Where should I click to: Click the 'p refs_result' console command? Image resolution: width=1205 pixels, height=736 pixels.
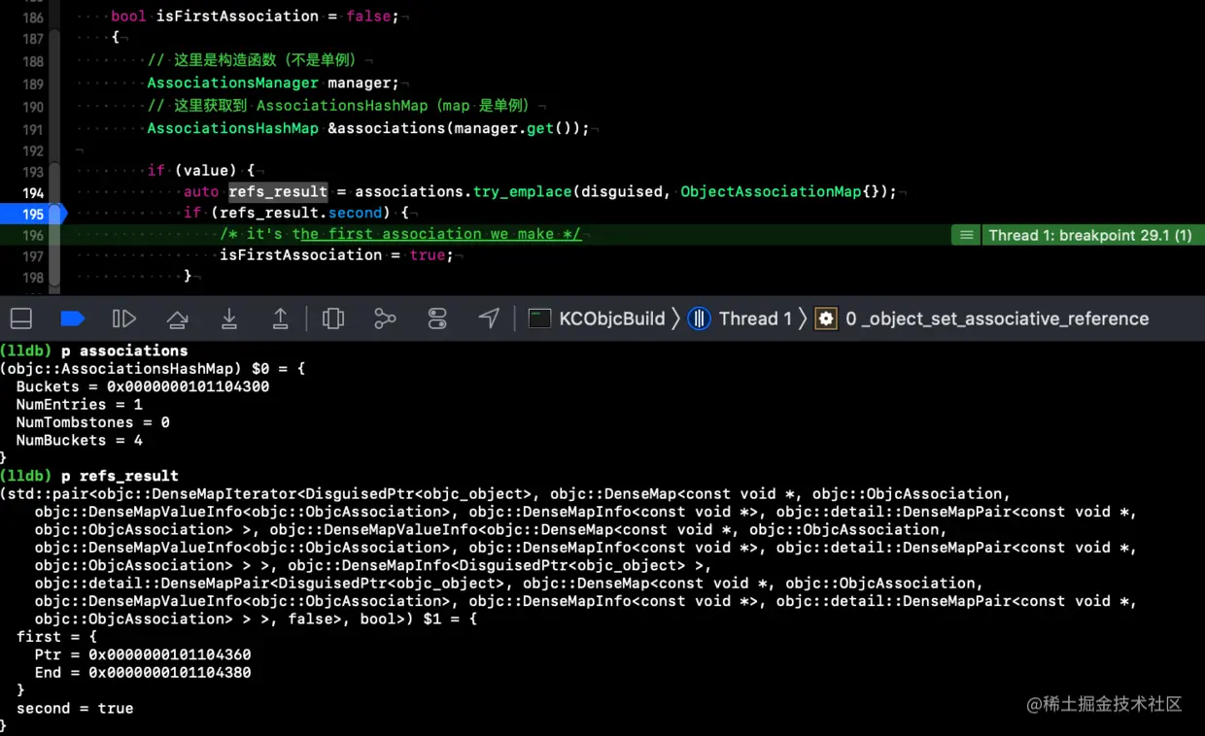click(x=120, y=476)
